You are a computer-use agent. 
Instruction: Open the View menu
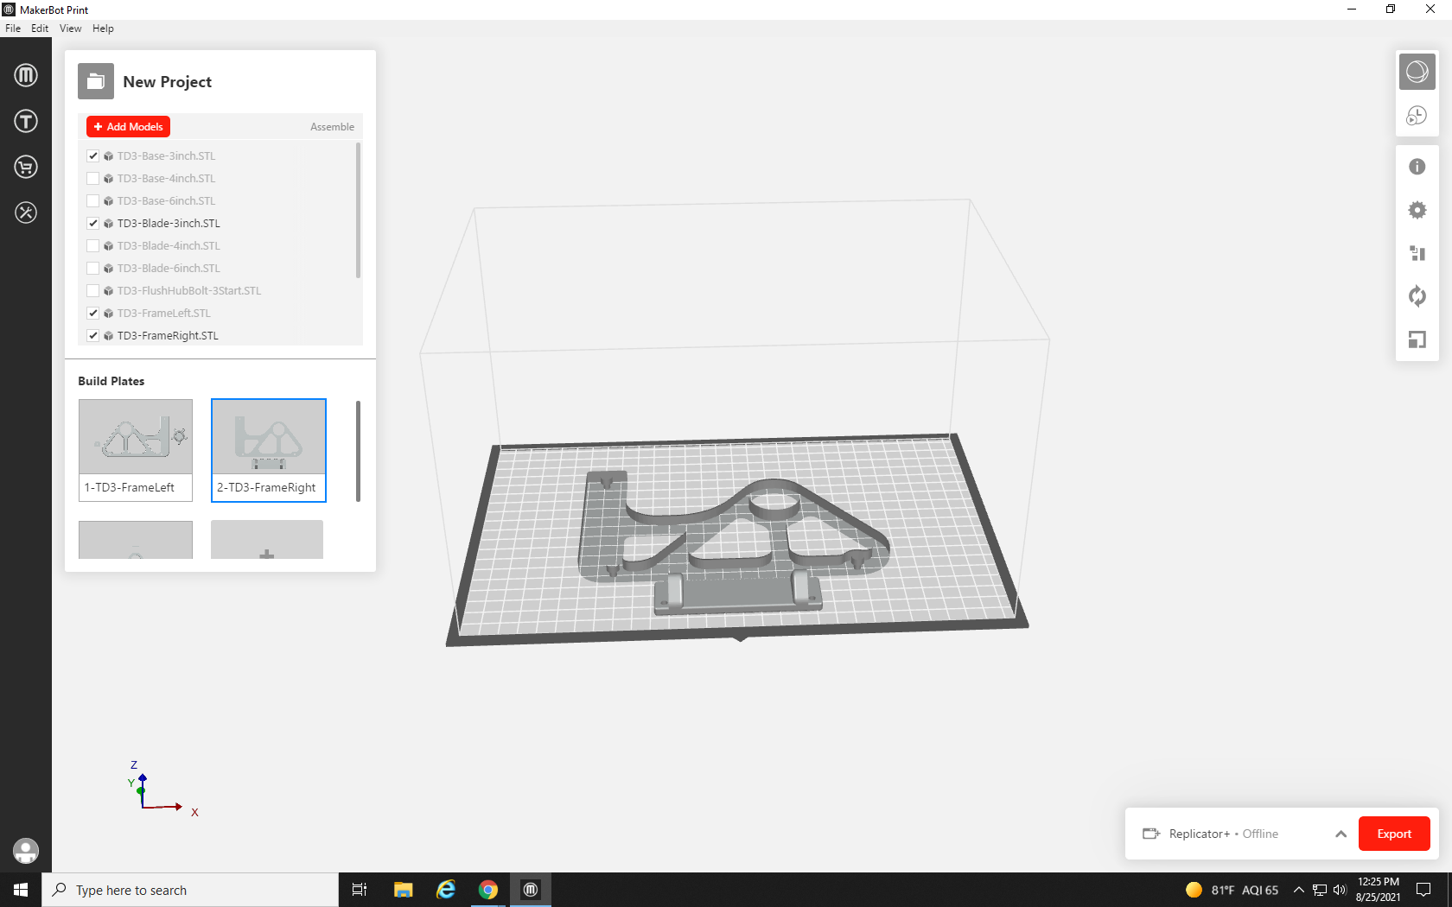tap(70, 29)
